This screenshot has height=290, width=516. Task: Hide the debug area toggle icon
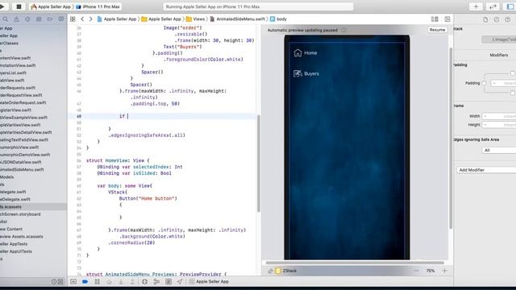(73, 282)
